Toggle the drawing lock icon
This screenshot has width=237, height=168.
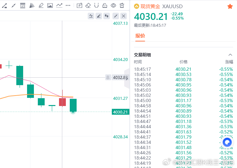point(105,6)
